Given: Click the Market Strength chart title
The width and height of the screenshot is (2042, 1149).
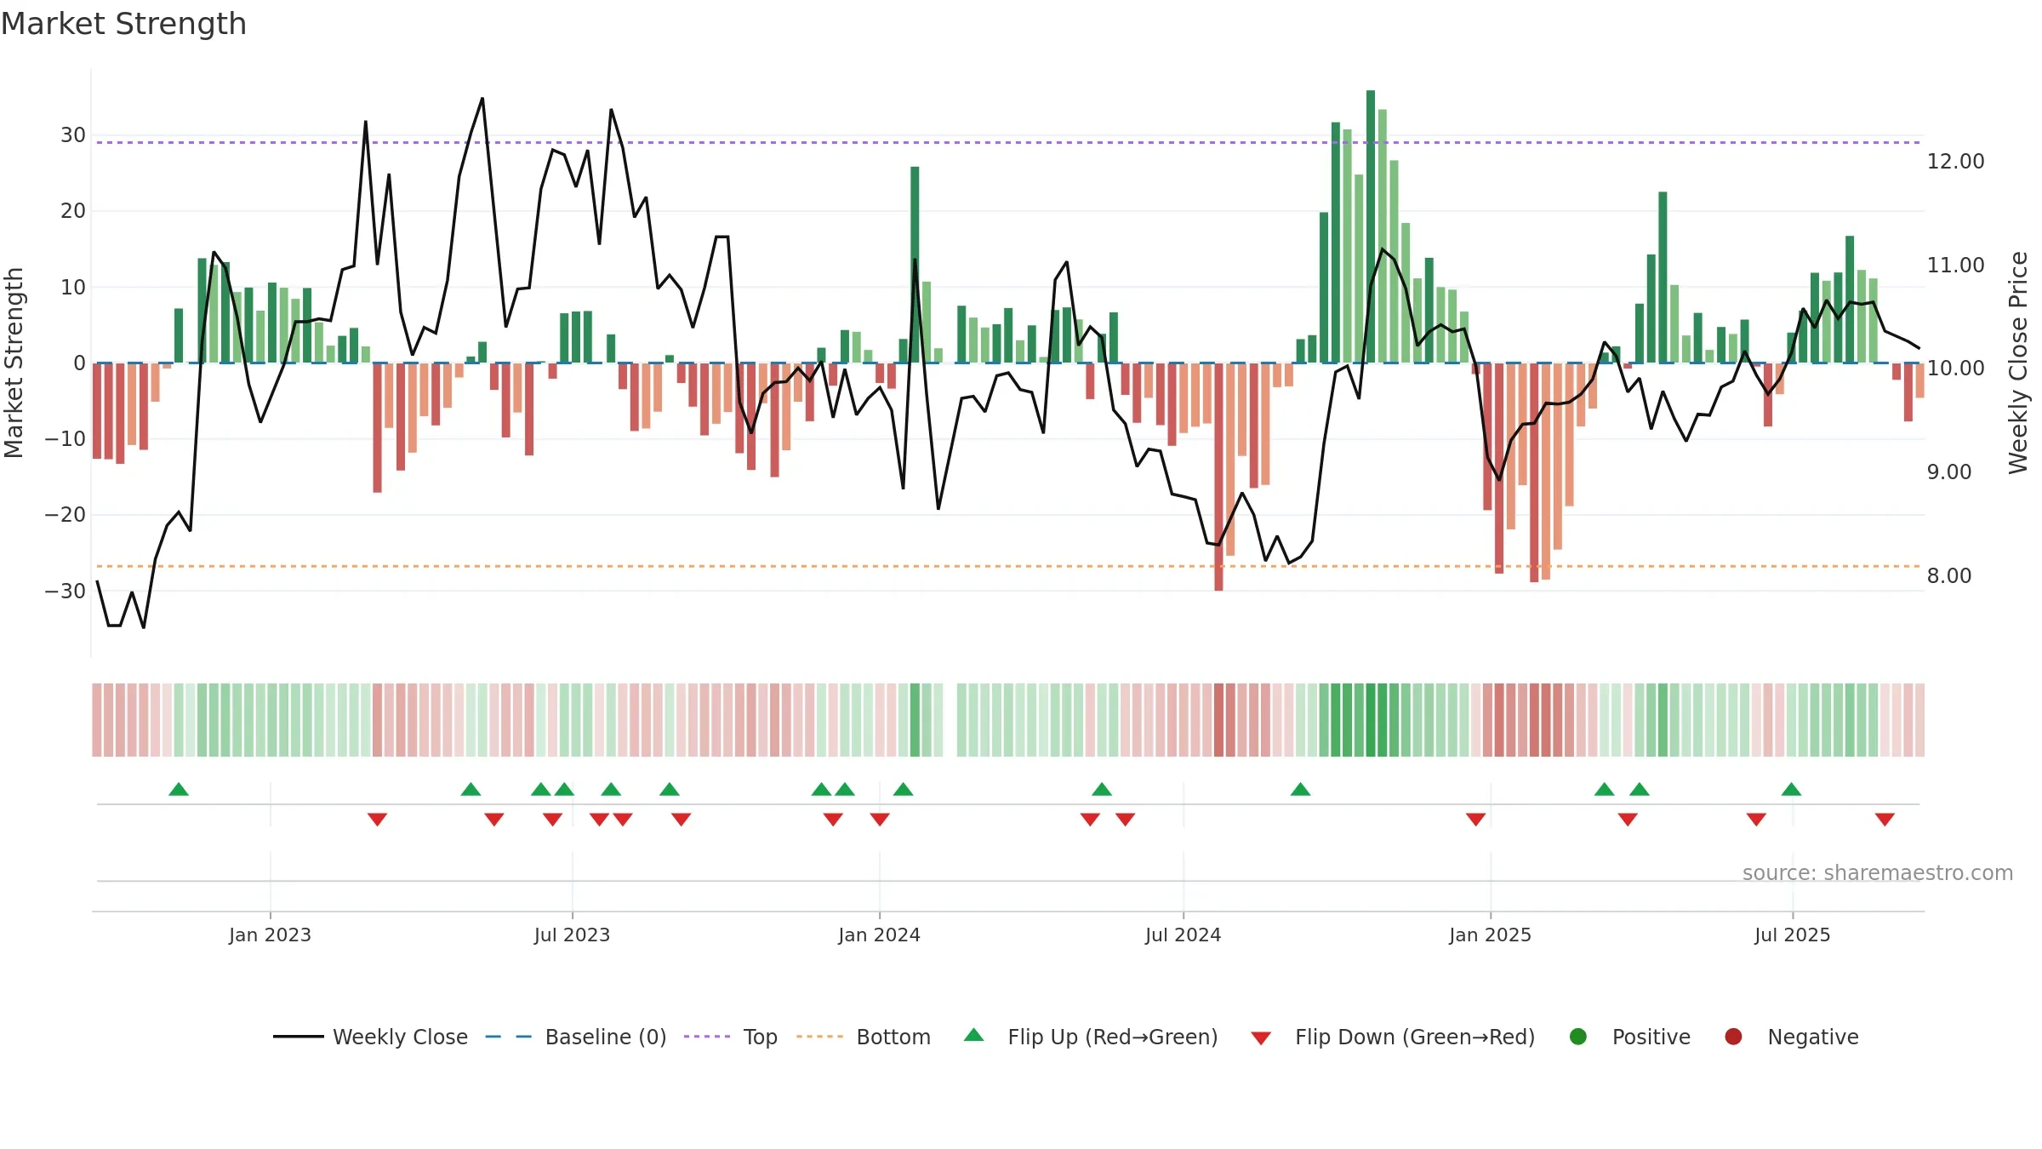Looking at the screenshot, I should tap(123, 24).
